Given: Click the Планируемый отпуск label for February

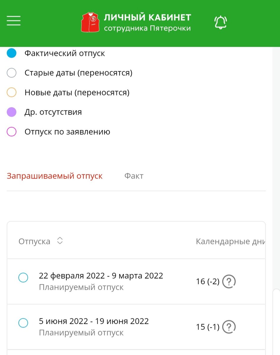Looking at the screenshot, I should 82,287.
